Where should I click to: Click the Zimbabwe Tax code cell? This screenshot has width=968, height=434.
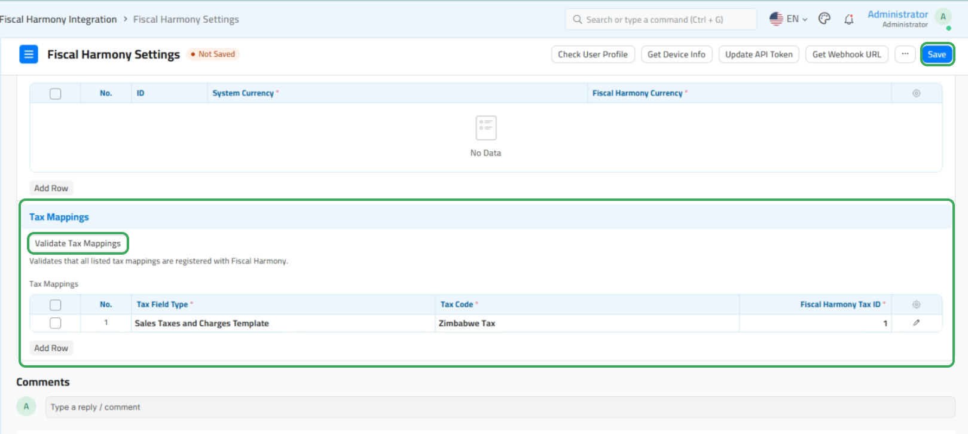tap(587, 323)
